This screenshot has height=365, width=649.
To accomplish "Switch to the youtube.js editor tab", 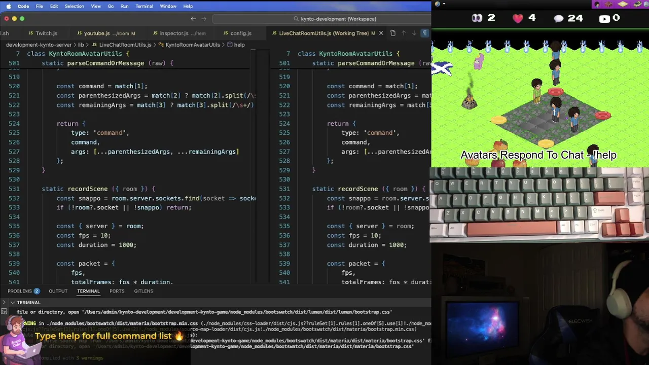I will [x=106, y=33].
